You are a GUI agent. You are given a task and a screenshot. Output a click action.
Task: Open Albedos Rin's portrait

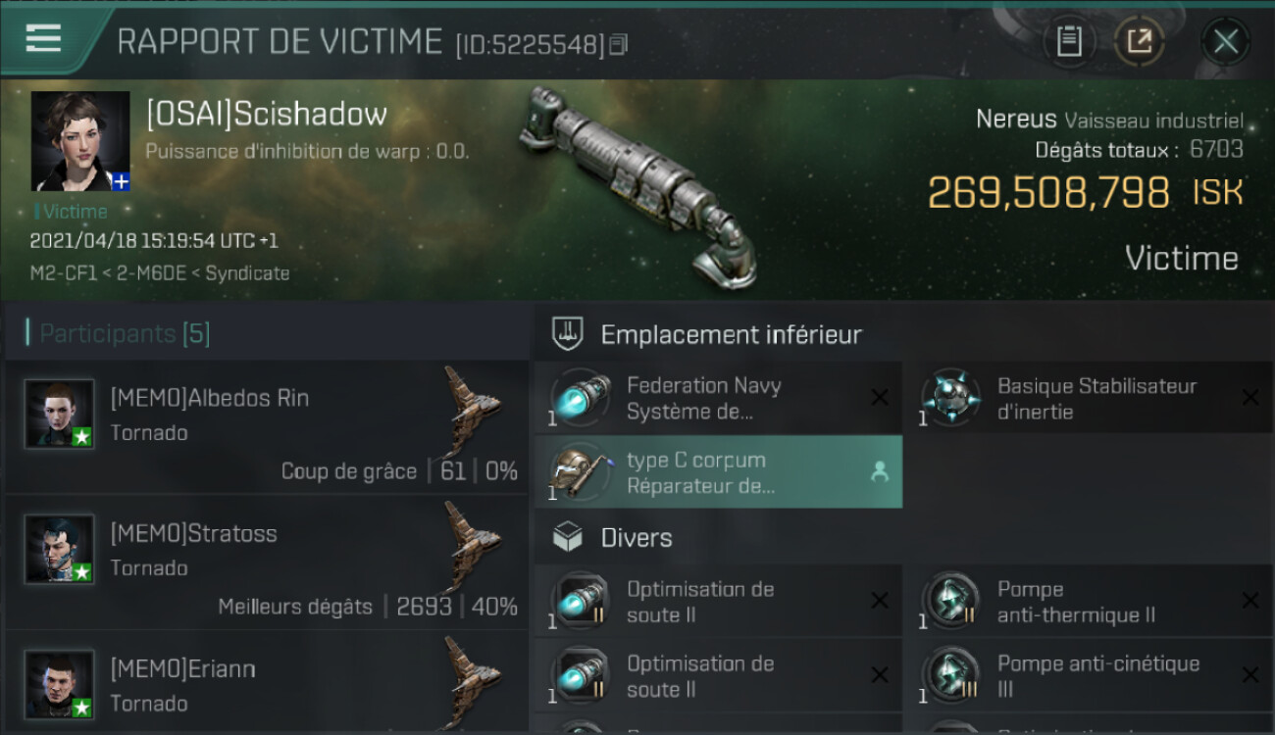(60, 414)
